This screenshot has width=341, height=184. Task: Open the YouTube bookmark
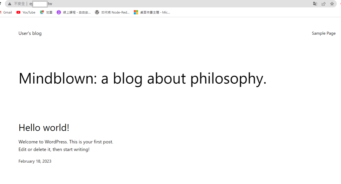click(26, 12)
